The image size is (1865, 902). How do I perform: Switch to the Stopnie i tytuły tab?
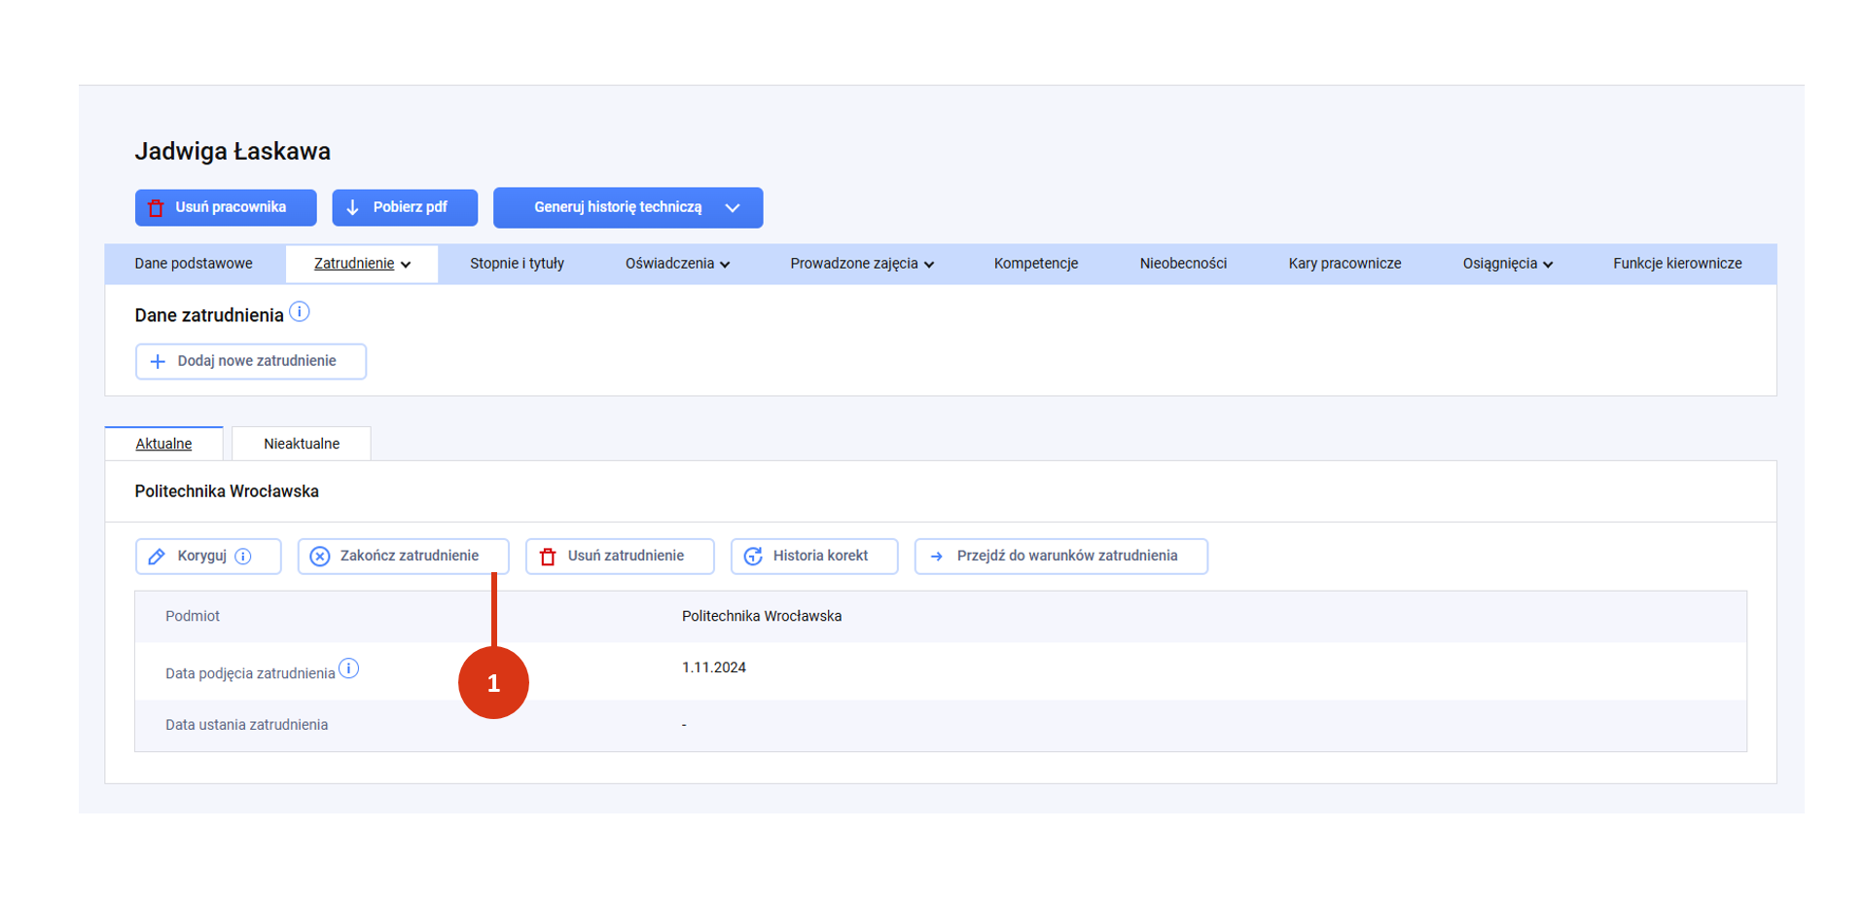tap(517, 264)
